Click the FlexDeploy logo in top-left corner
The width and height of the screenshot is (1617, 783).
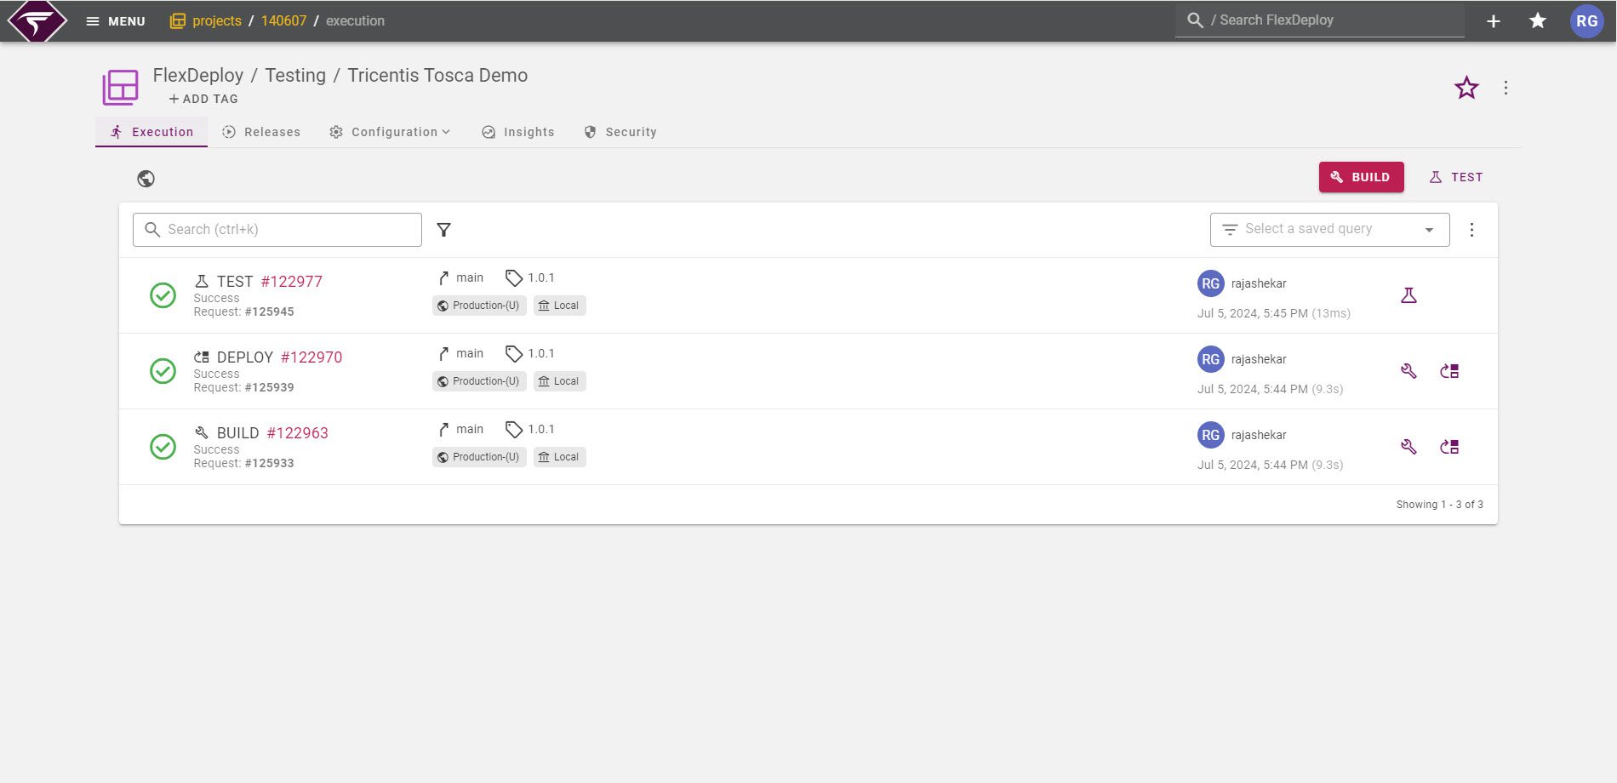click(36, 20)
